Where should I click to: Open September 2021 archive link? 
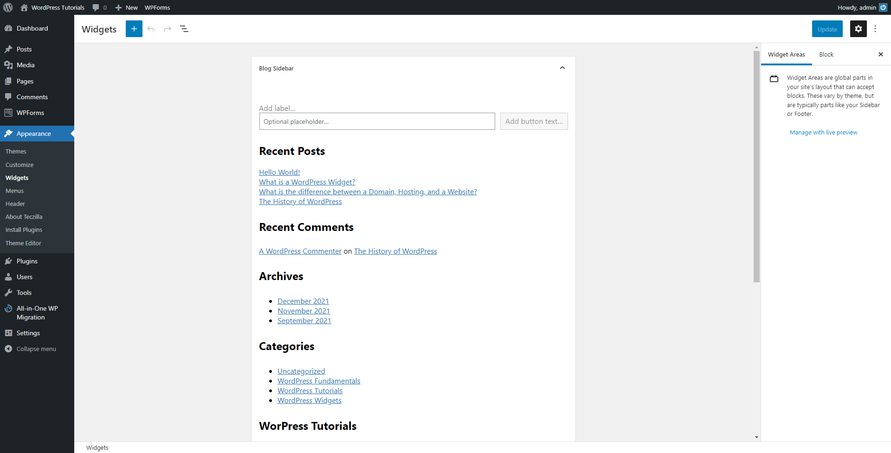[x=304, y=321]
